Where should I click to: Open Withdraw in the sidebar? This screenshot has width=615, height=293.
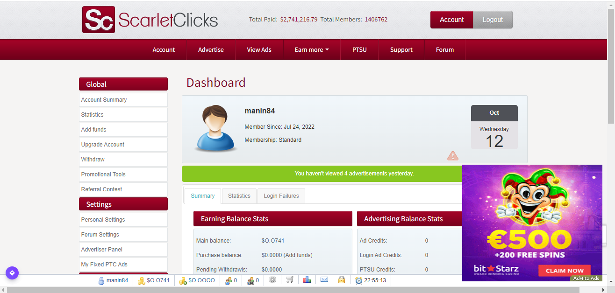pyautogui.click(x=123, y=160)
